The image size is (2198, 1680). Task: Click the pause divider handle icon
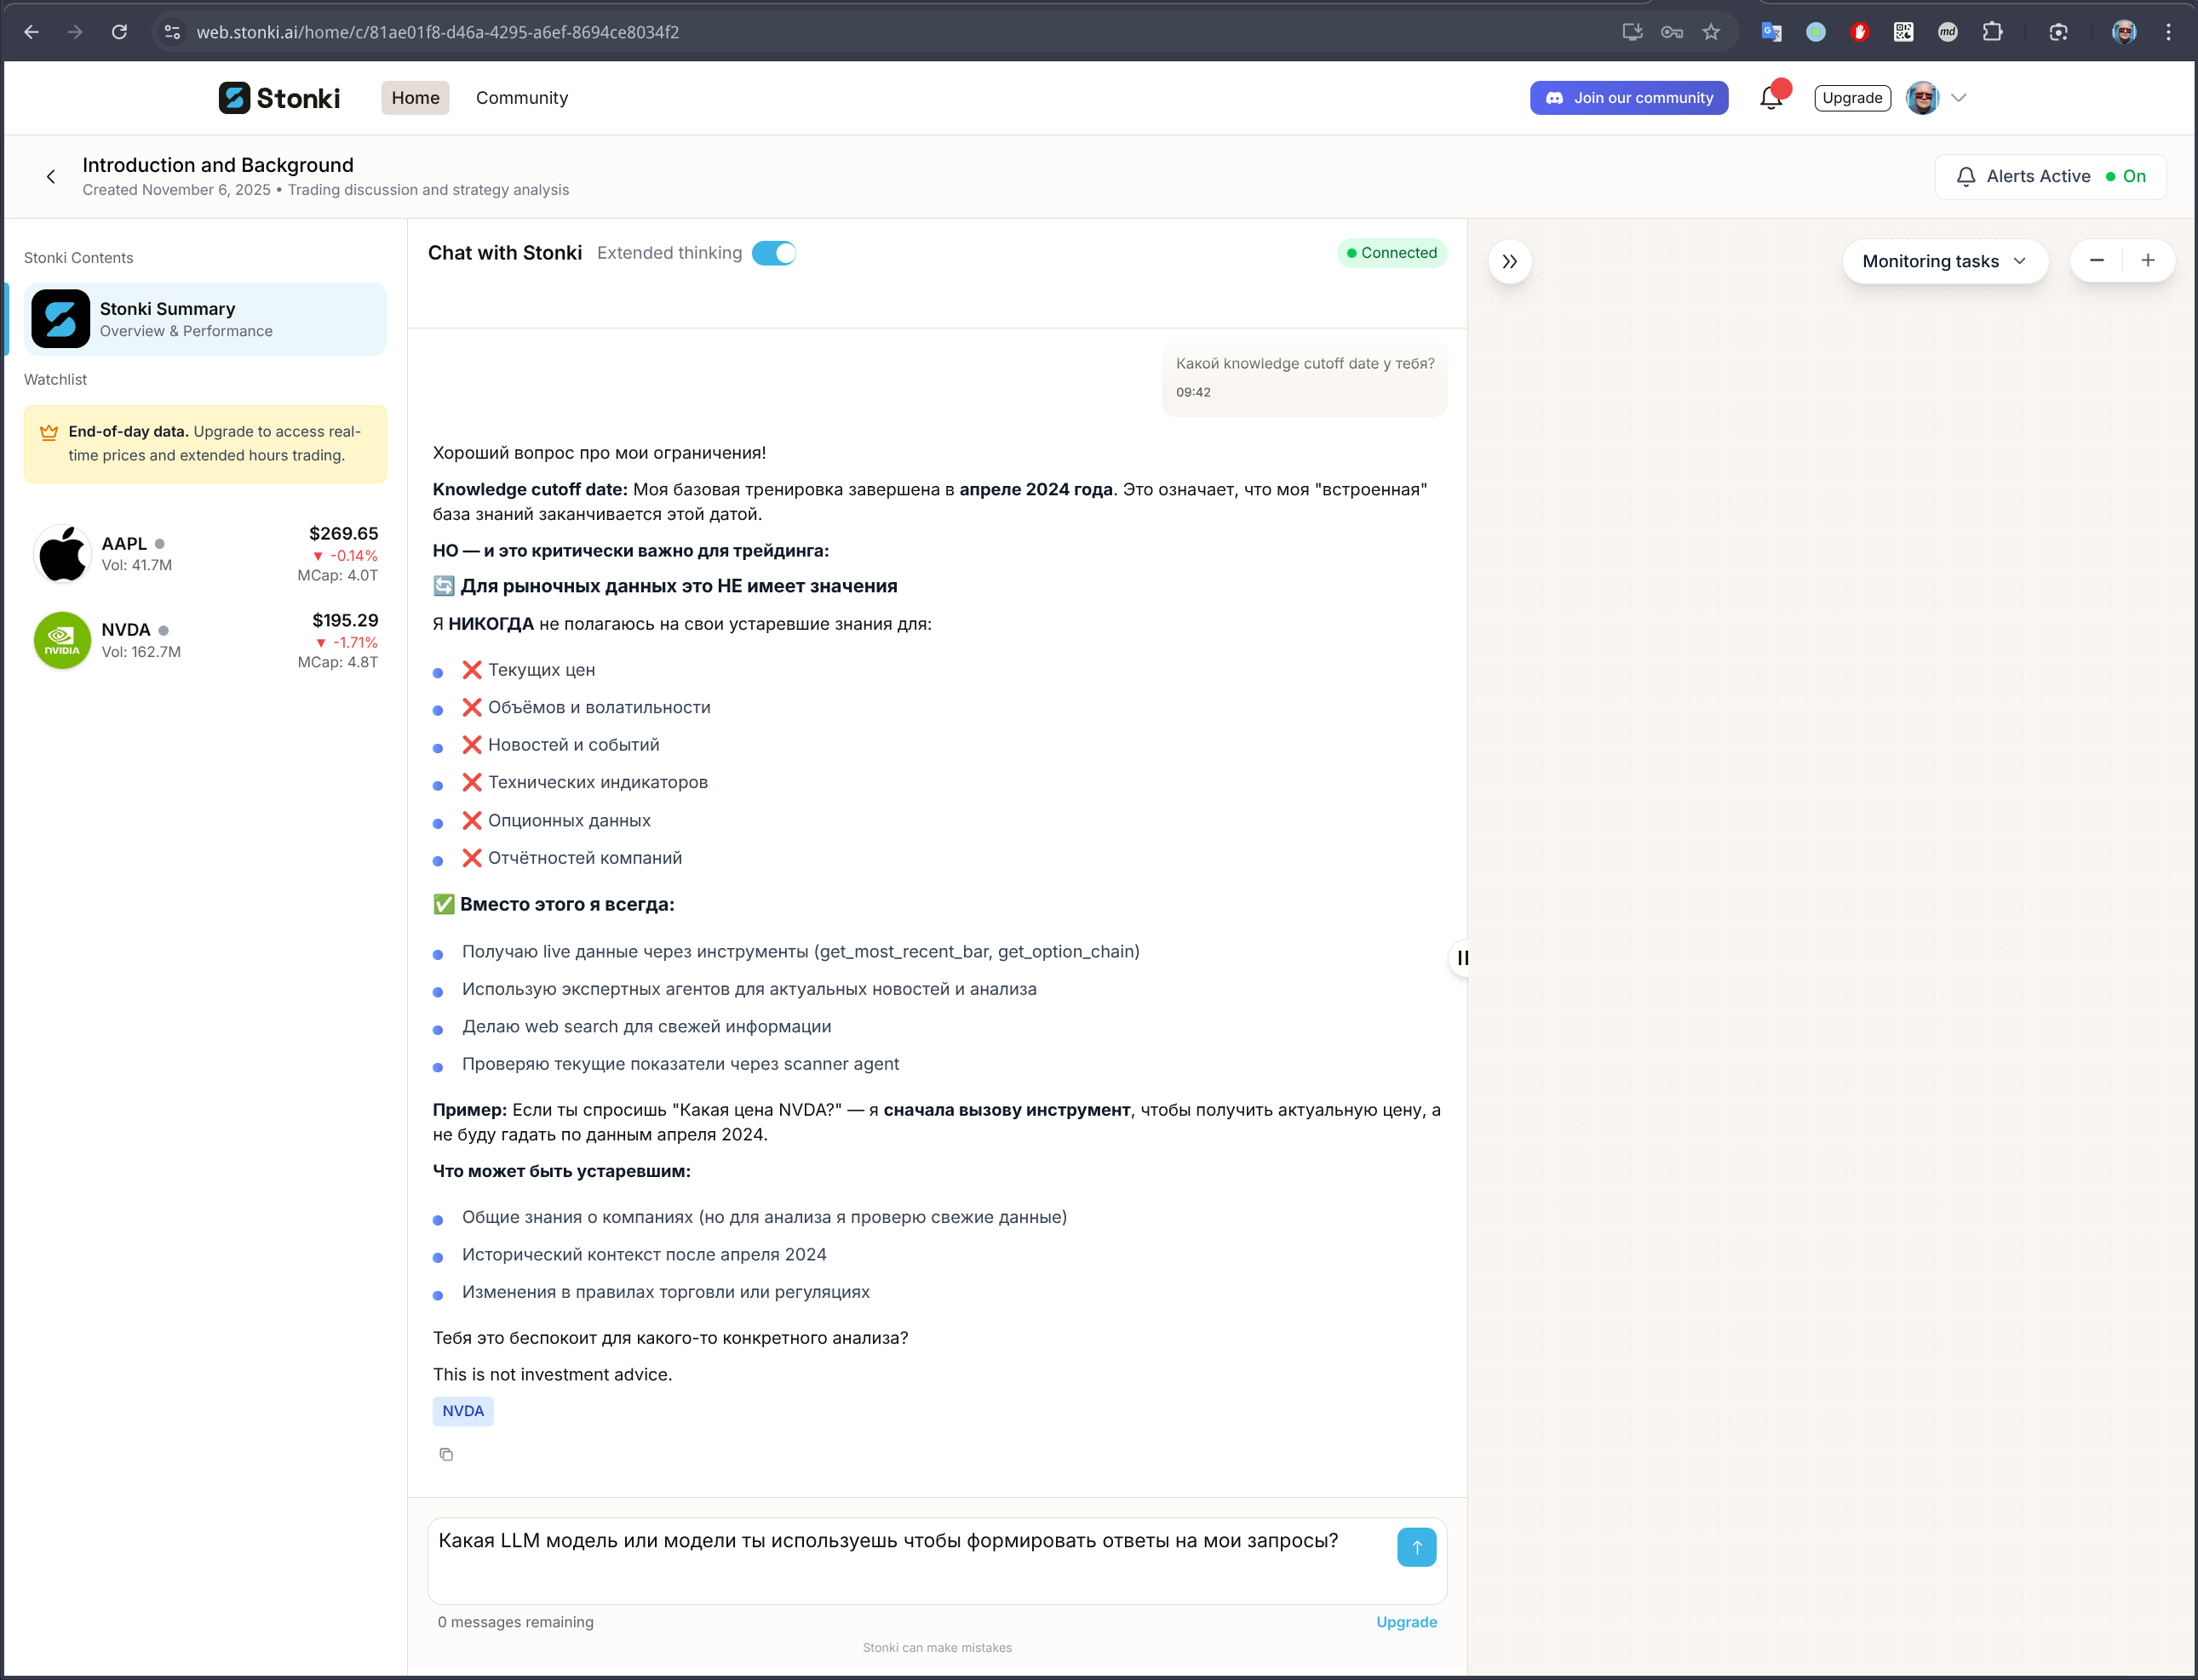coord(1461,958)
